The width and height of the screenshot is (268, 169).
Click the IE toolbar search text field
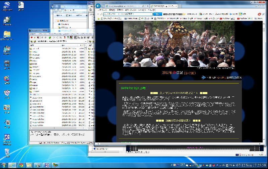pyautogui.click(x=128, y=14)
